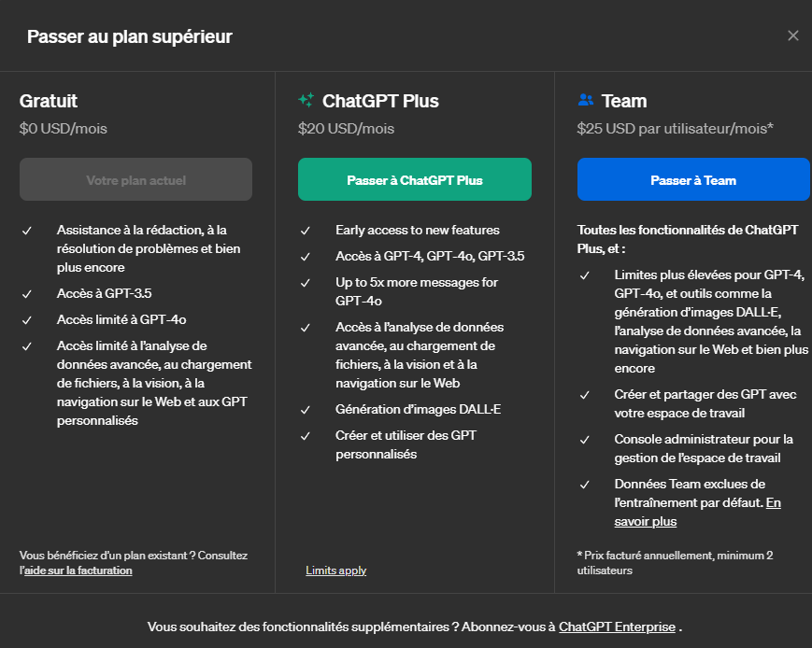Image resolution: width=812 pixels, height=648 pixels.
Task: Click the Passer à ChatGPT Plus button
Action: click(x=414, y=179)
